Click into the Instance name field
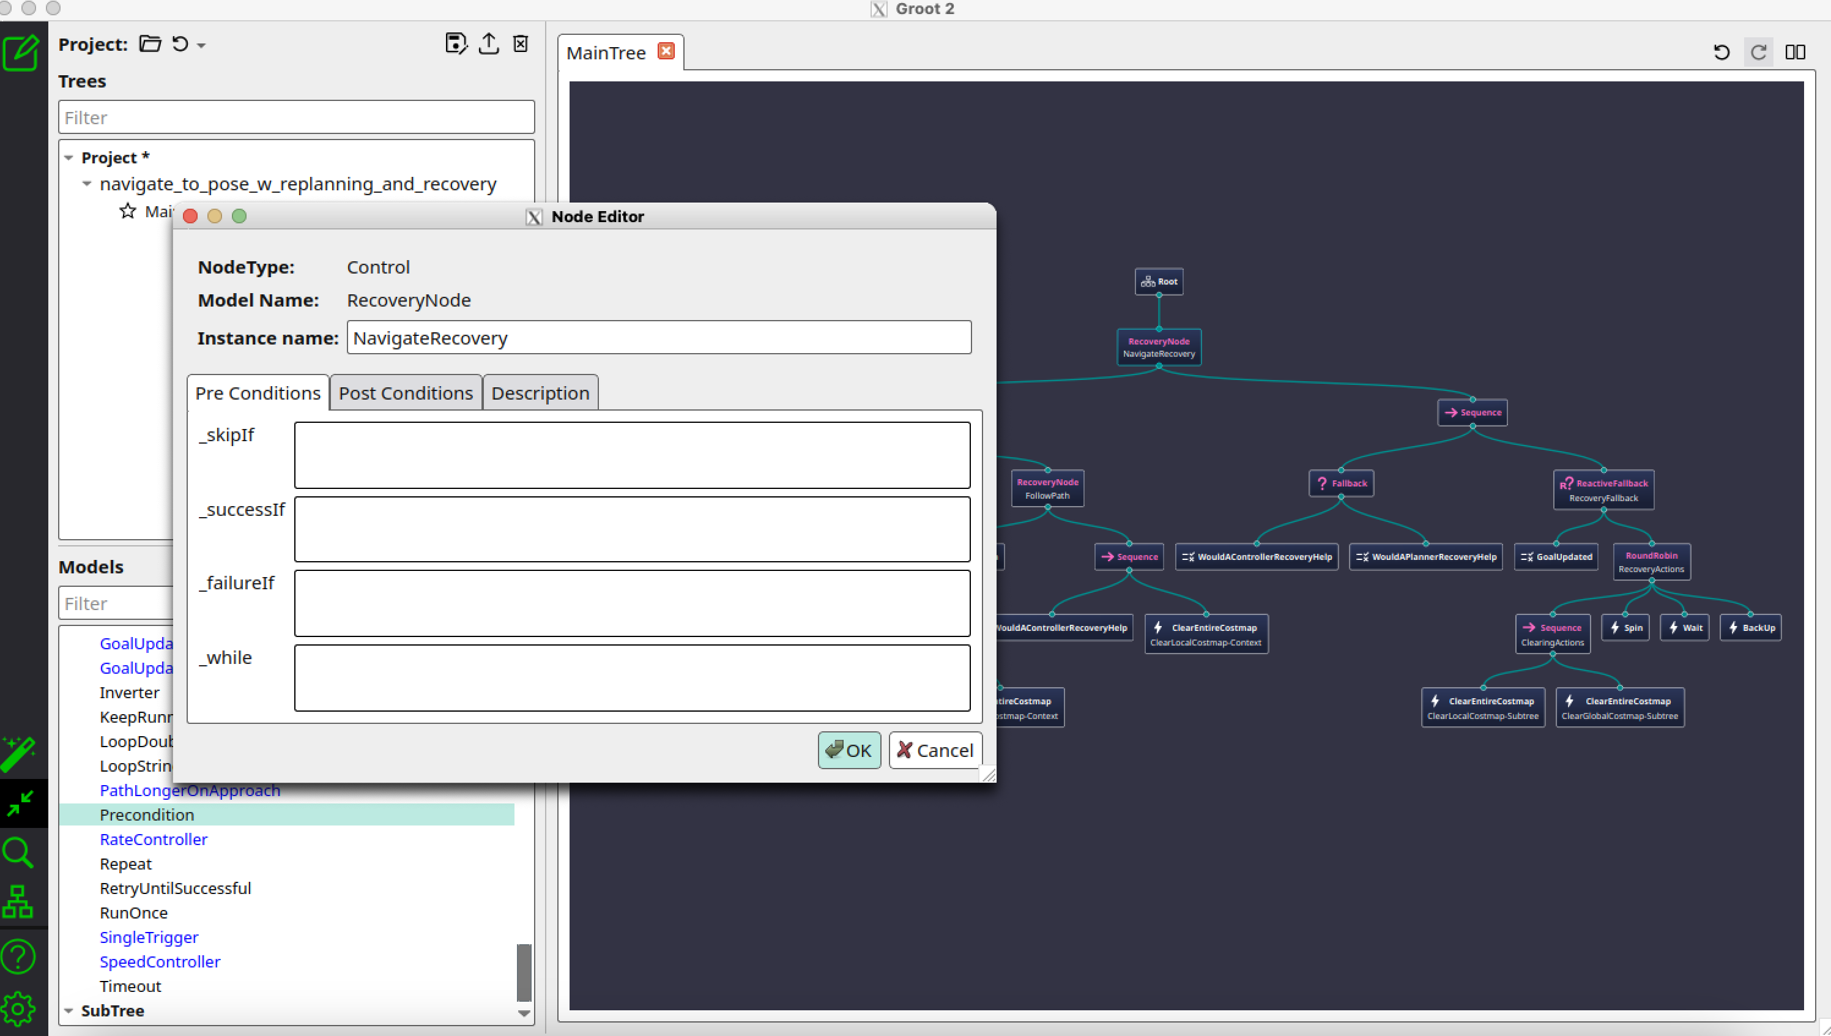The image size is (1831, 1036). pyautogui.click(x=659, y=337)
